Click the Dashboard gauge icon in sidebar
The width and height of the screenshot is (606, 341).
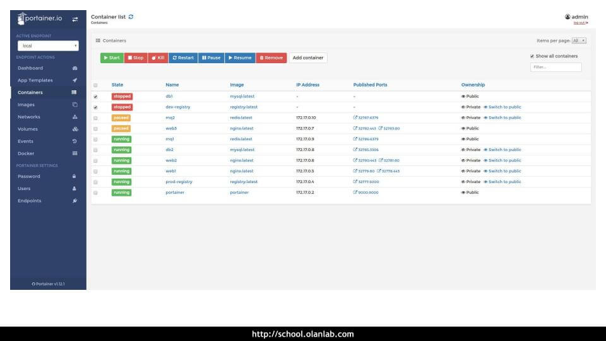pyautogui.click(x=74, y=68)
